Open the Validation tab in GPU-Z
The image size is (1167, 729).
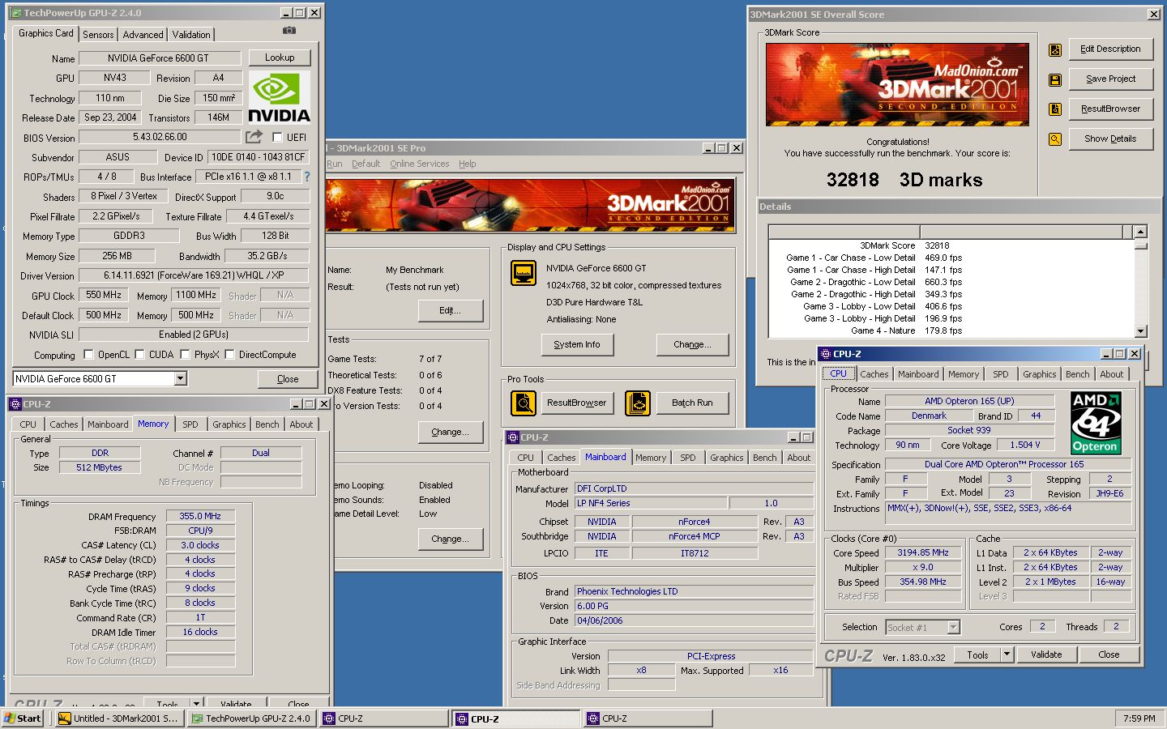pos(191,35)
